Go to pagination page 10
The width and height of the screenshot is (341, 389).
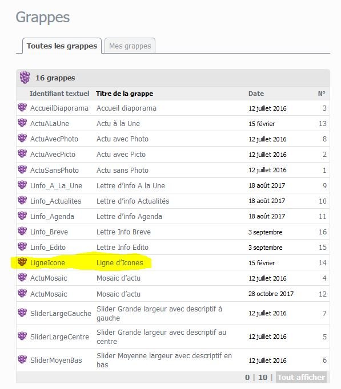click(x=263, y=378)
